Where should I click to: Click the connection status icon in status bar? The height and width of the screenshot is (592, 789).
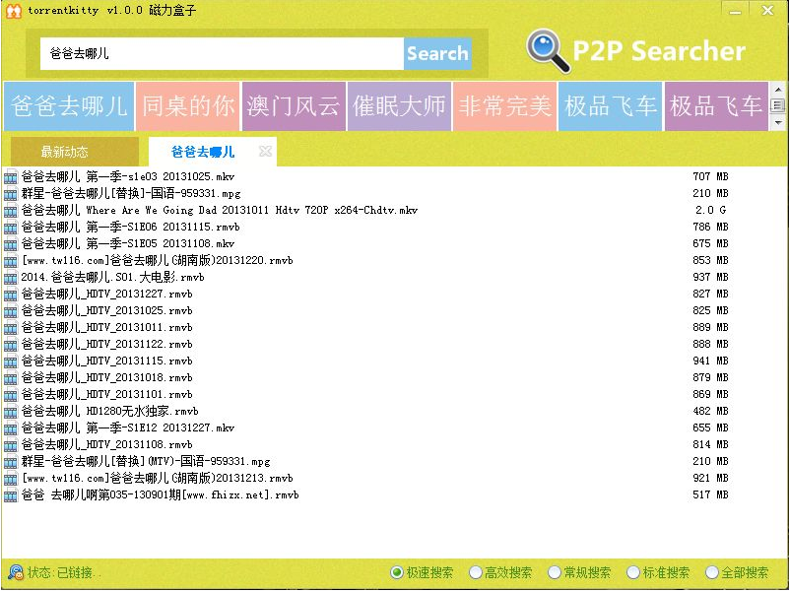pos(16,572)
